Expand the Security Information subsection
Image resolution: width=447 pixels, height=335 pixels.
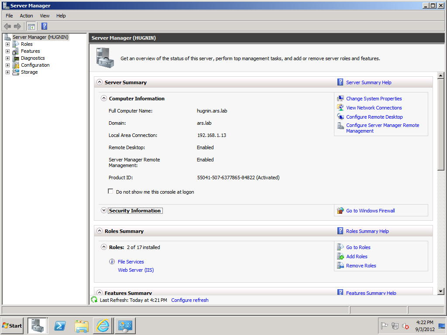pos(104,211)
